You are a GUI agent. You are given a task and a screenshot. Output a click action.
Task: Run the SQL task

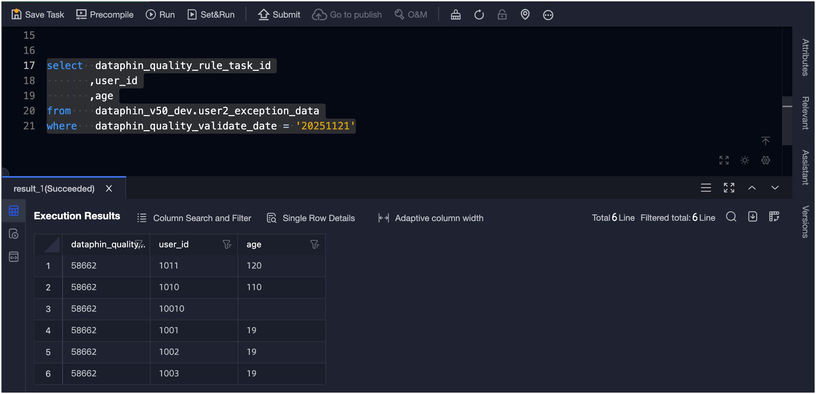160,15
